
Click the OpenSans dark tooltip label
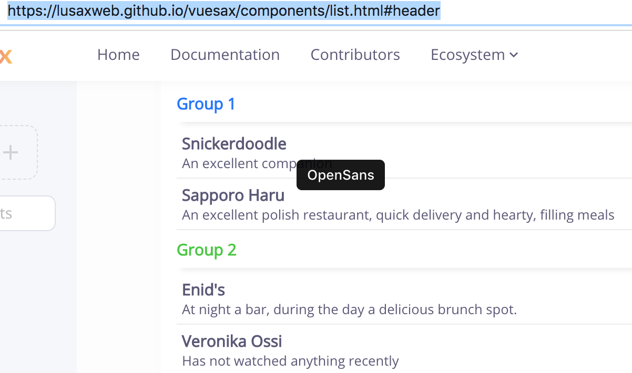340,175
